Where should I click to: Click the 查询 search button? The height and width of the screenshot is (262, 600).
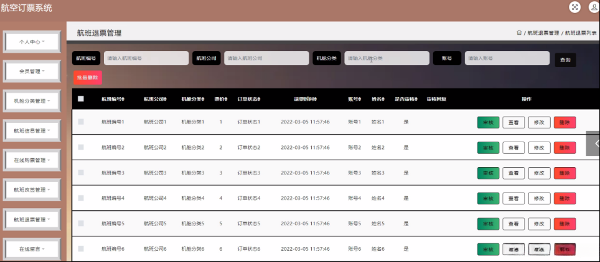[565, 60]
